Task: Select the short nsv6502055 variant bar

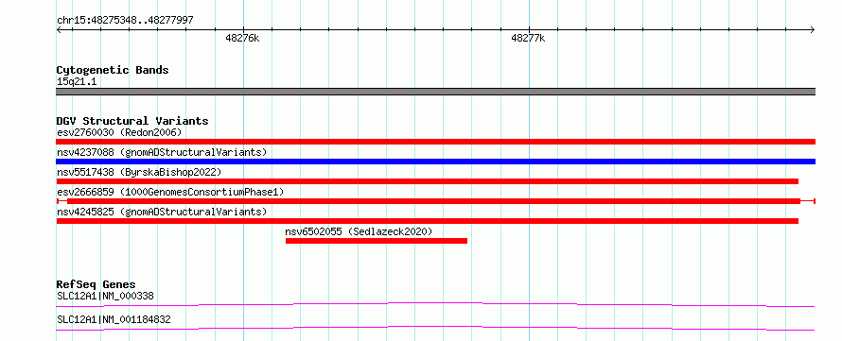Action: point(377,241)
